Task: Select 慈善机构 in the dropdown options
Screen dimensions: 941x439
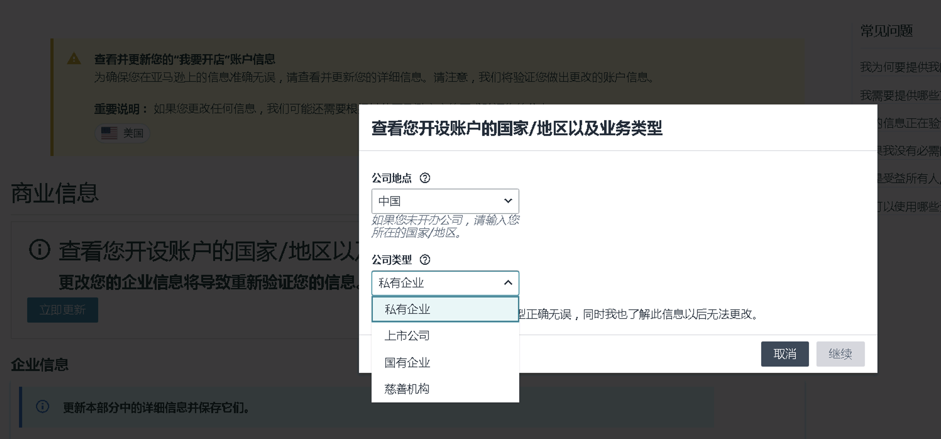Action: (x=407, y=389)
